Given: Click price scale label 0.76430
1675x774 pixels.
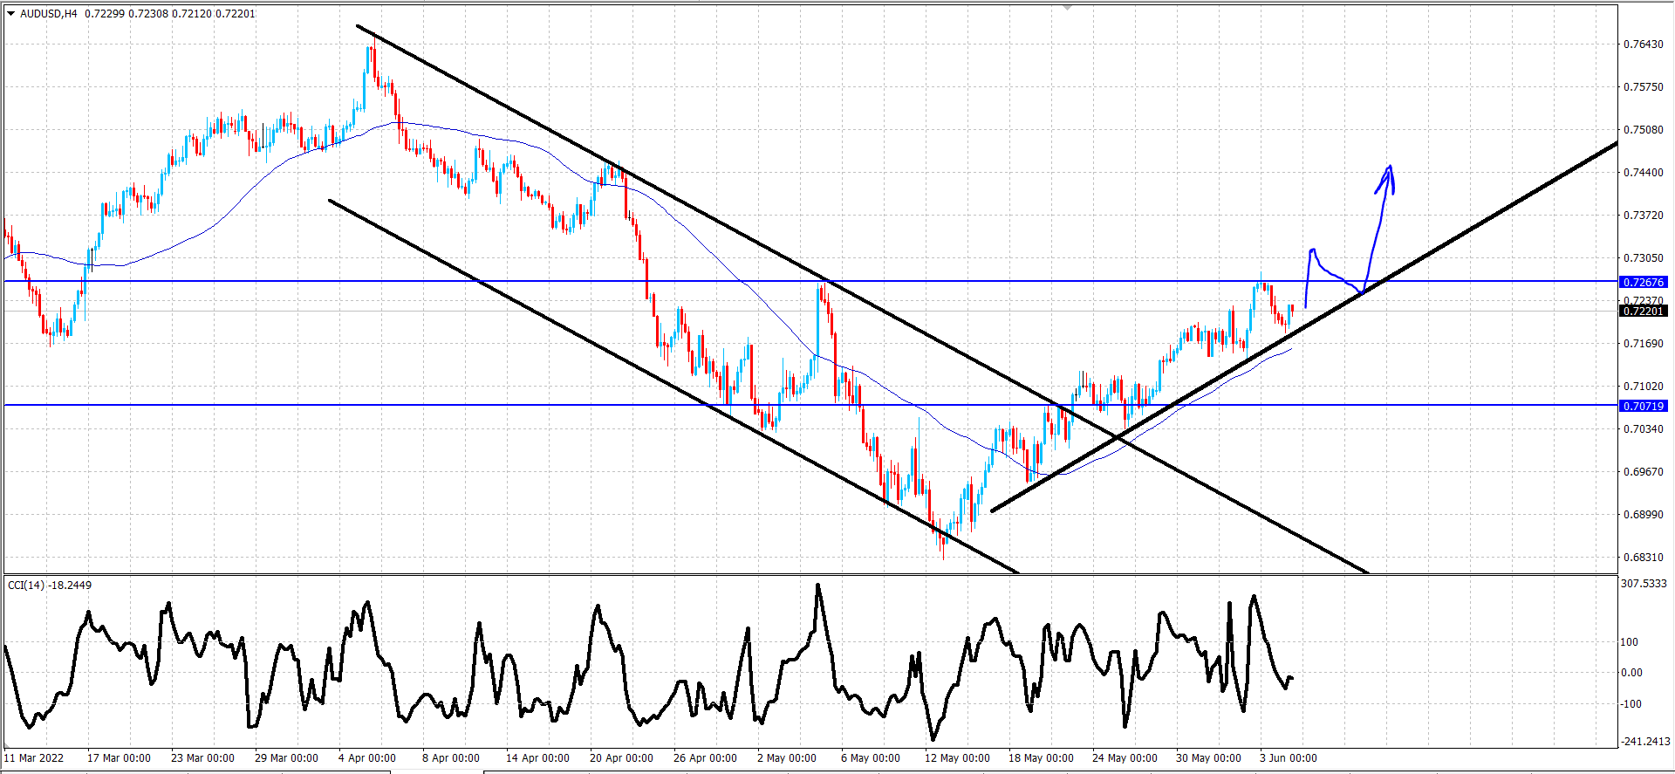Looking at the screenshot, I should coord(1643,45).
